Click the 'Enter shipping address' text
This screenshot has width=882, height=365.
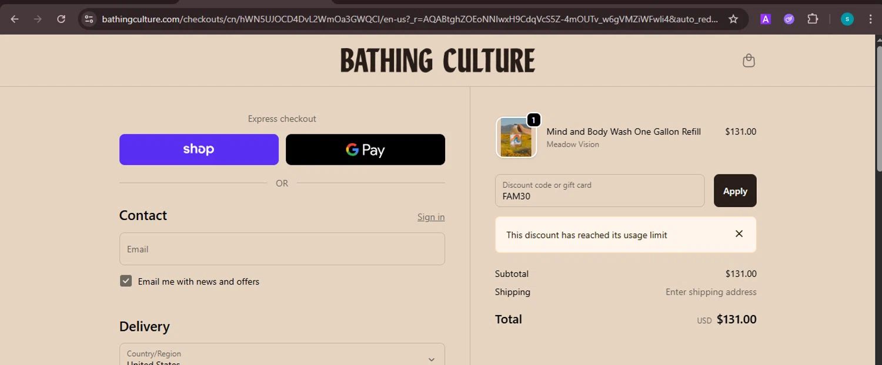(x=711, y=292)
